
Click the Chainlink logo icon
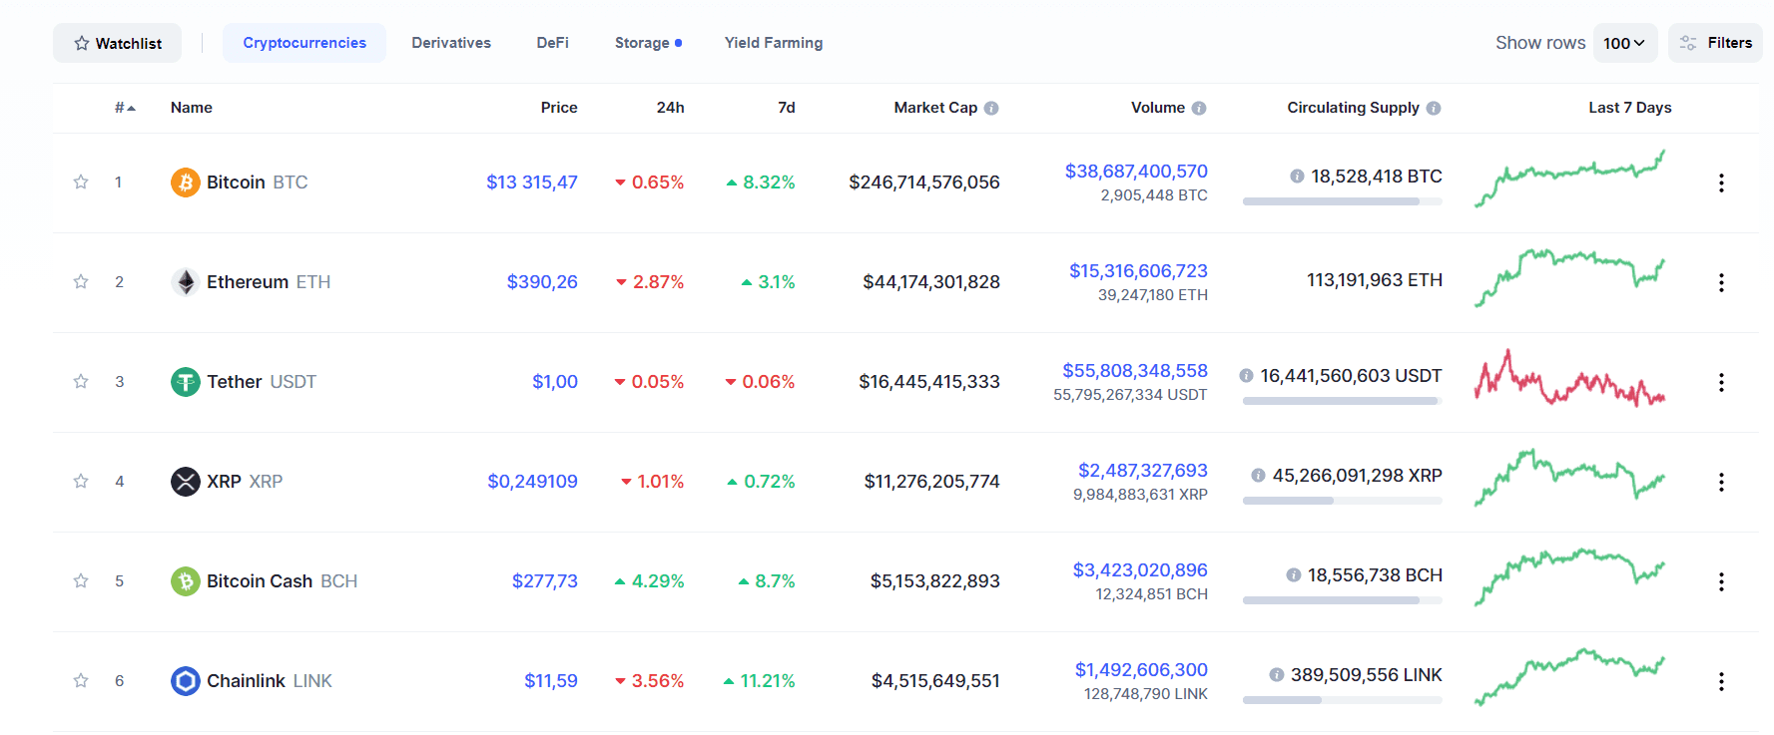(186, 681)
